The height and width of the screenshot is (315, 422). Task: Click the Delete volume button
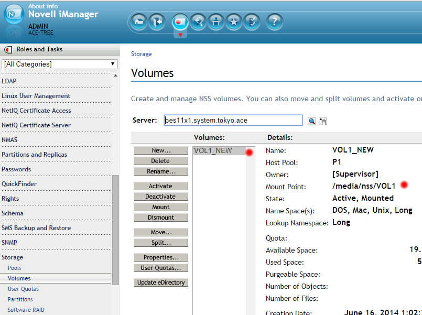click(161, 161)
